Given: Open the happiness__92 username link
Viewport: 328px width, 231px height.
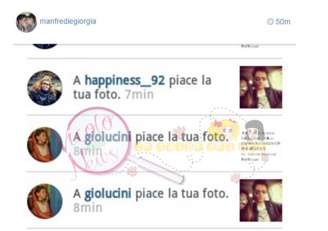Looking at the screenshot, I should [125, 80].
